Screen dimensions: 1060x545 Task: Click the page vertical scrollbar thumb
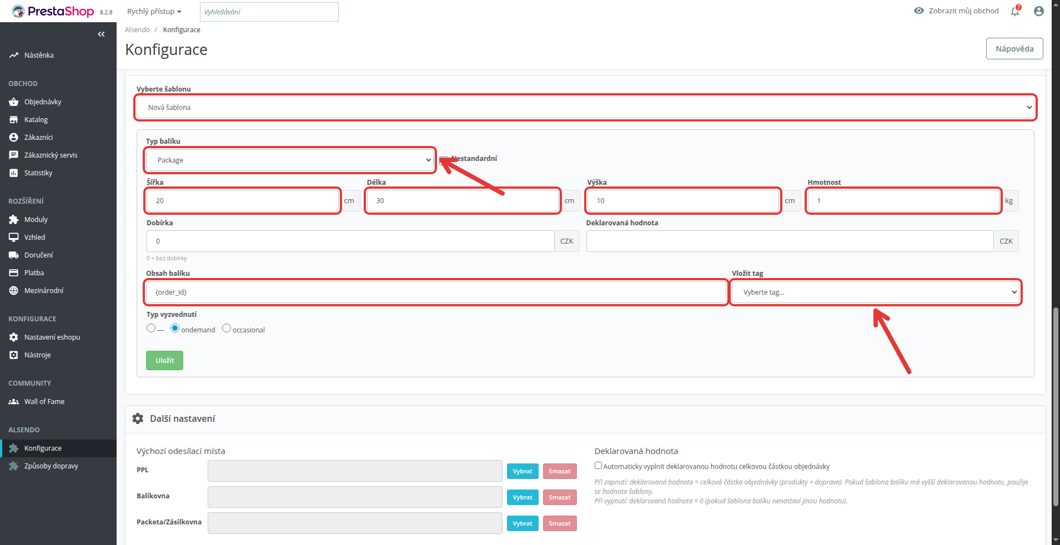(1056, 407)
